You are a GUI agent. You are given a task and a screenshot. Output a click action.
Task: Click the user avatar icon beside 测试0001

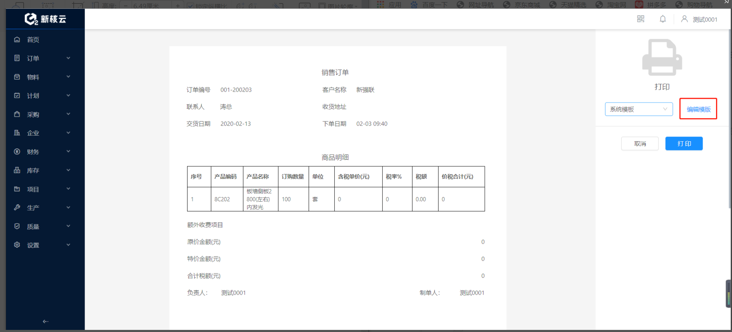coord(684,19)
